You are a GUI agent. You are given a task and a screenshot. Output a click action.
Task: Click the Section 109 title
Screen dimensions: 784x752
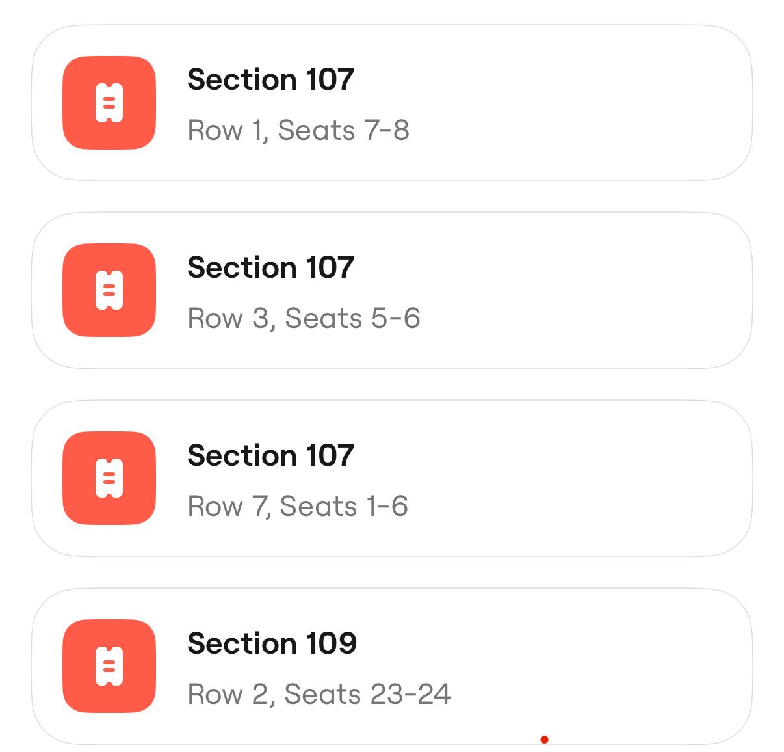tap(272, 643)
